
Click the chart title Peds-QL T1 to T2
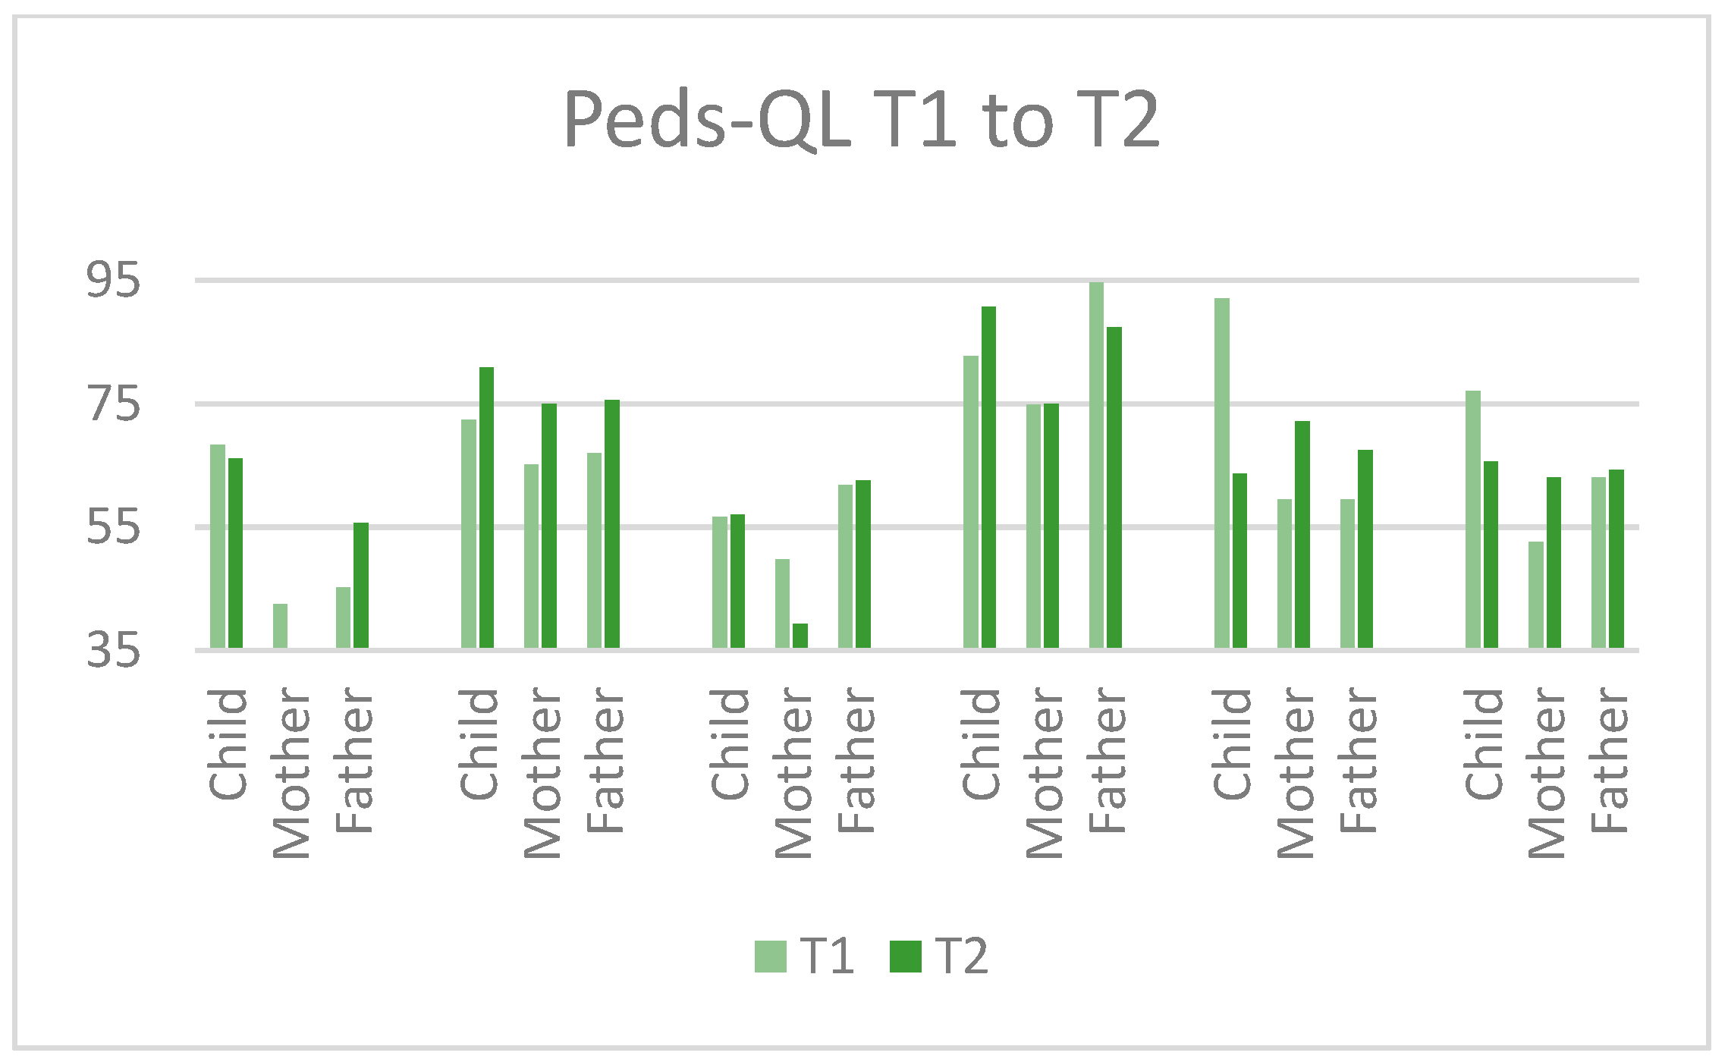862,120
